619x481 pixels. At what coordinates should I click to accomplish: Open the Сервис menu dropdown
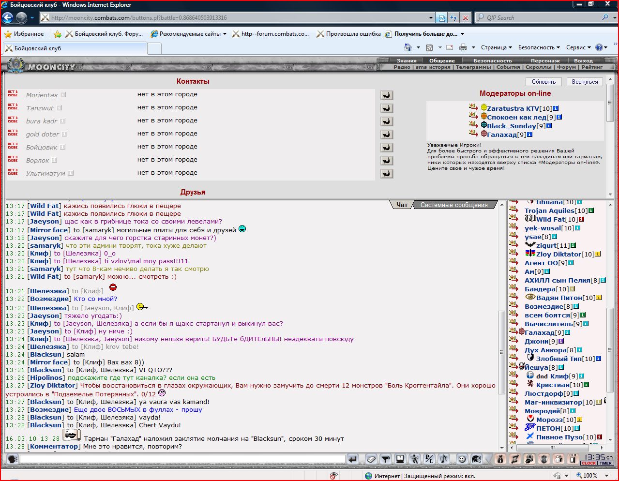pyautogui.click(x=578, y=47)
